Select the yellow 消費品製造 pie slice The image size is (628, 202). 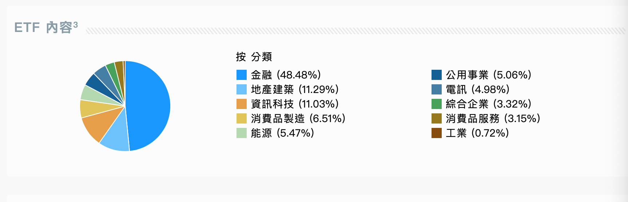[87, 109]
